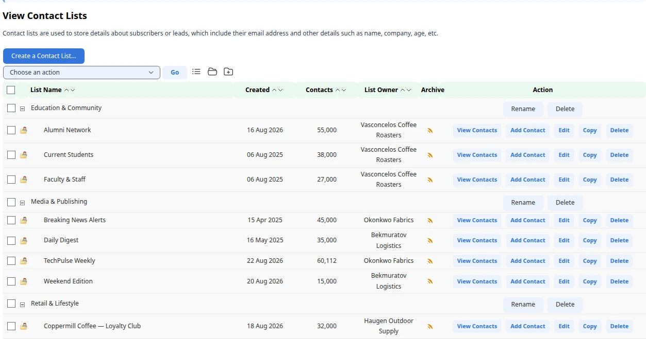Click the Current Students contact list icon

[x=23, y=155]
